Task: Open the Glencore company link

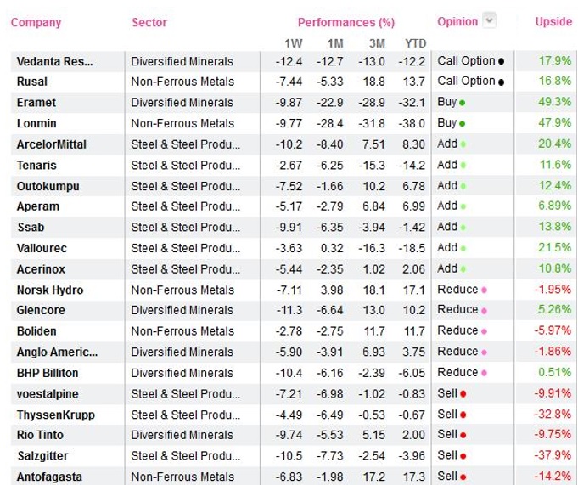Action: pyautogui.click(x=41, y=311)
